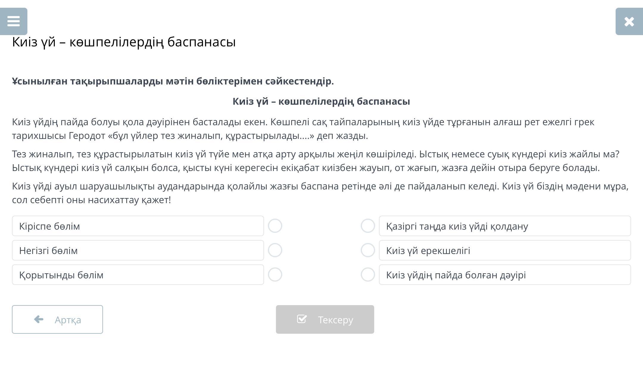Click the checkmark icon in Тексеру
Viewport: 643px width, 367px height.
tap(302, 319)
